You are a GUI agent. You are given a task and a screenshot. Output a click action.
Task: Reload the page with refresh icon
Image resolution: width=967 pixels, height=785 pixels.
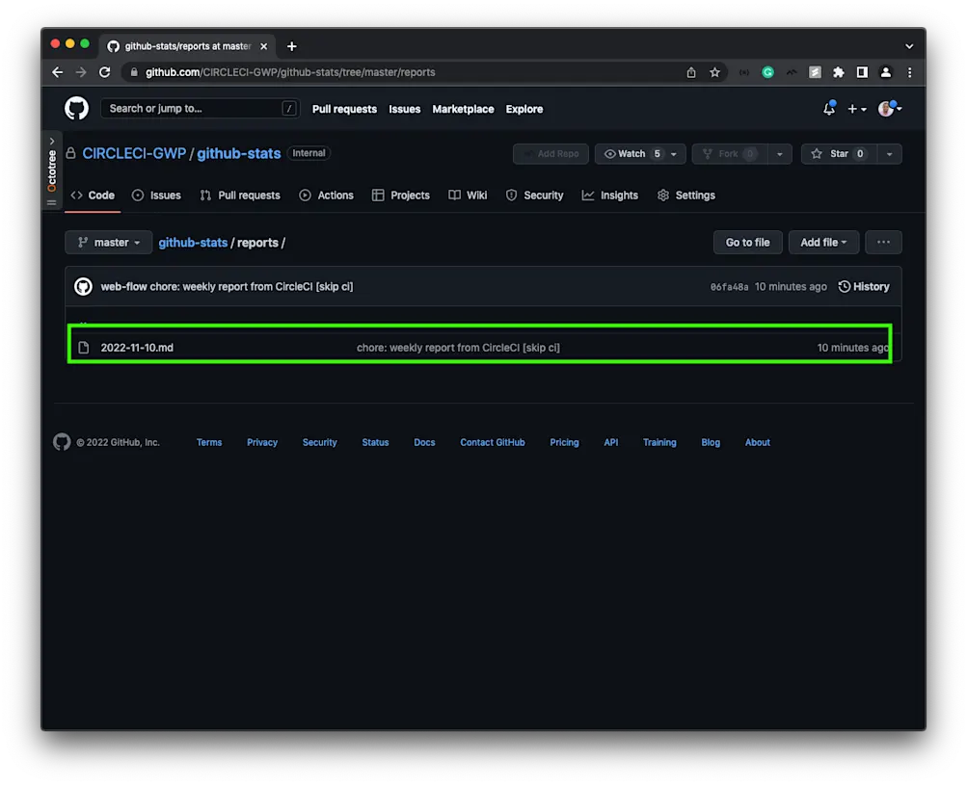pos(105,72)
